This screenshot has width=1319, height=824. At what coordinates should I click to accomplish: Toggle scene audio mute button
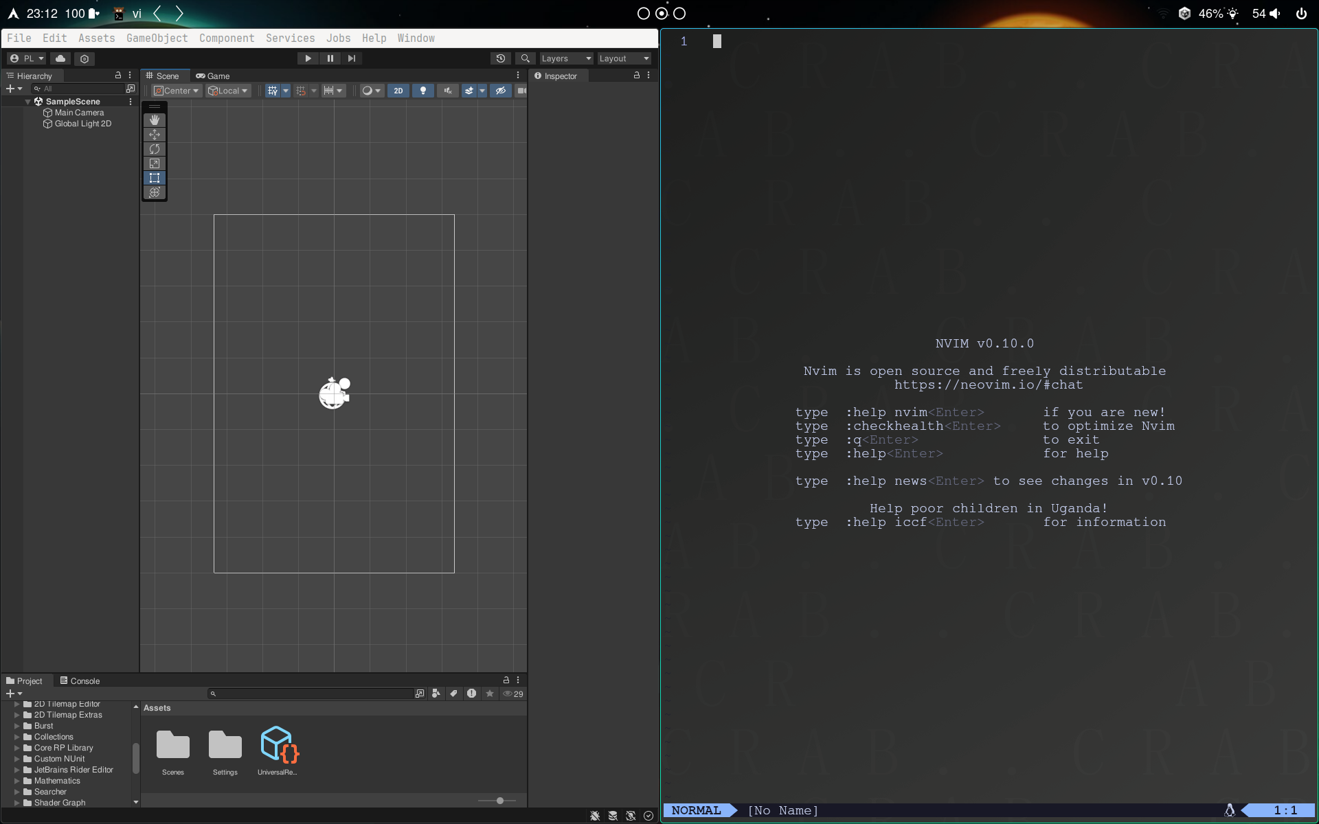(448, 91)
